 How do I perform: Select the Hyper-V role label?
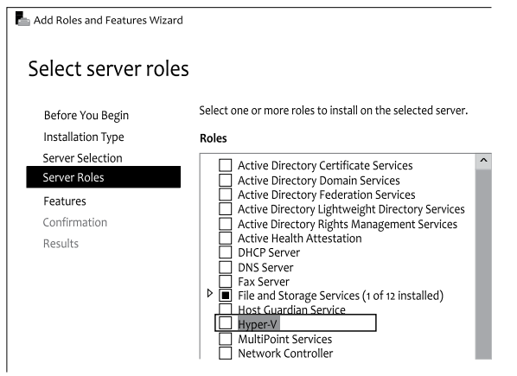coord(258,324)
